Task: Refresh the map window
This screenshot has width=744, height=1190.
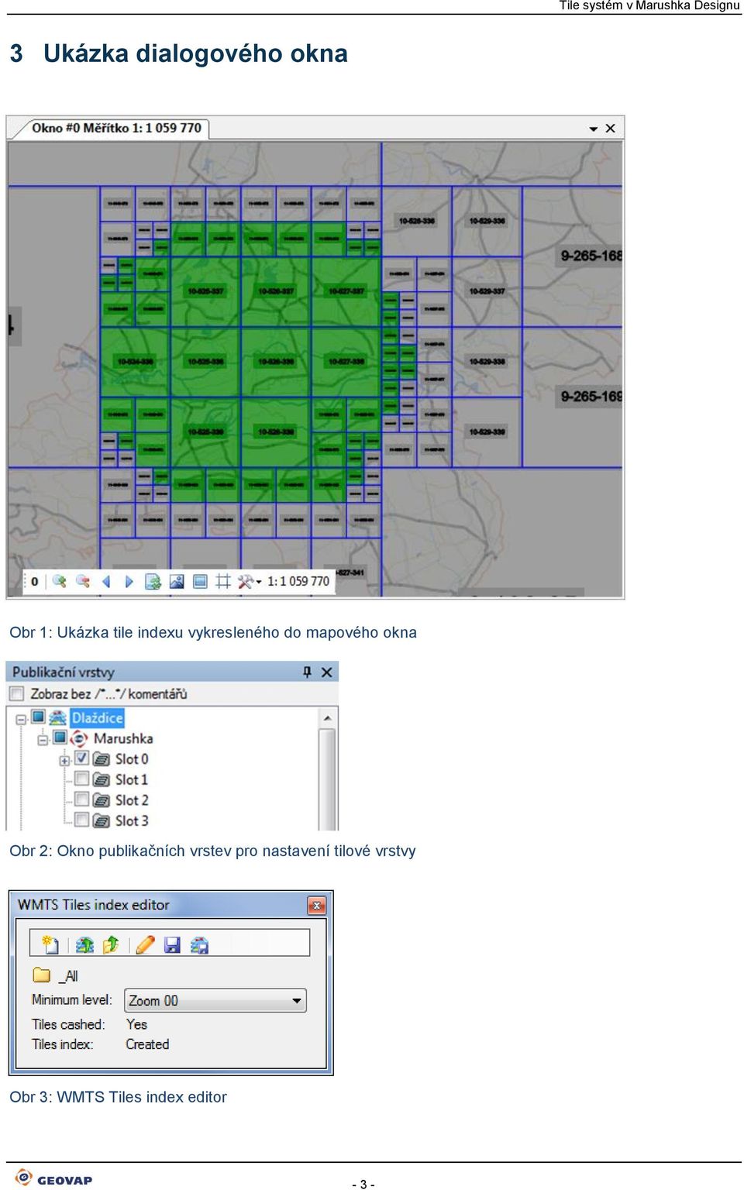Action: [153, 581]
